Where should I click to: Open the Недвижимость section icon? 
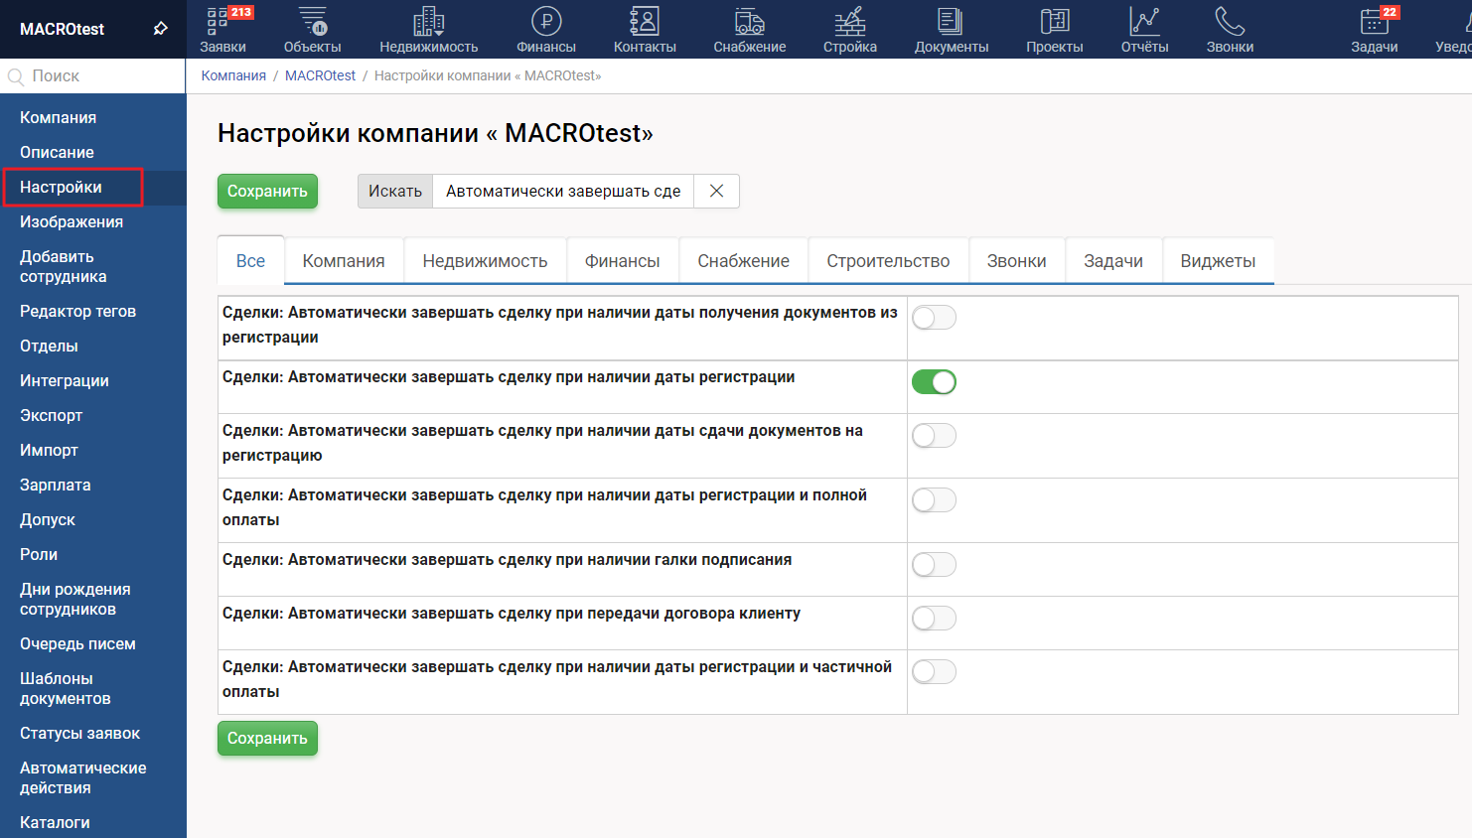click(429, 21)
